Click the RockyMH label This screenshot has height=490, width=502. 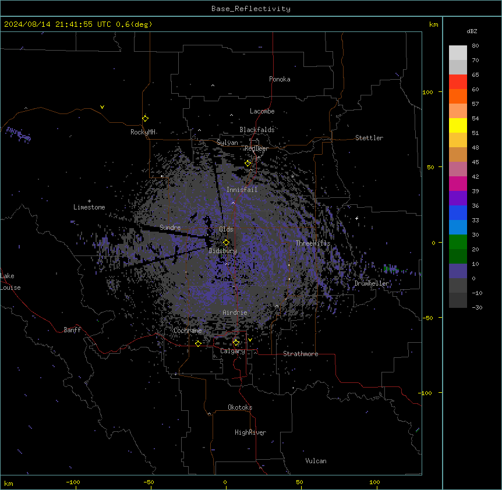click(x=143, y=132)
